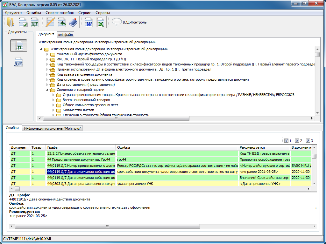
Task: Open the Сервис menu
Action: 84,13
